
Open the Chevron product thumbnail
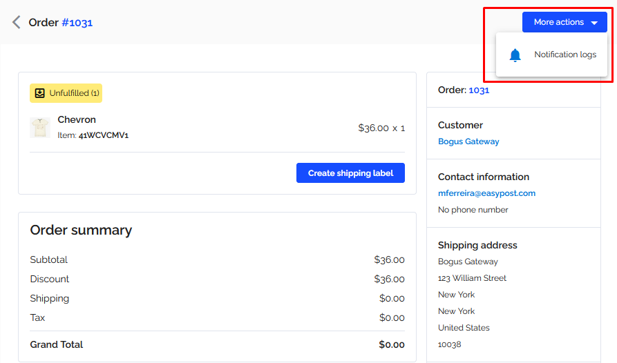40,127
